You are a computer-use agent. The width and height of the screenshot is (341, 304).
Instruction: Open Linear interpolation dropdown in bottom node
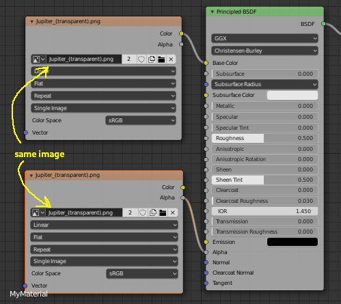pos(104,225)
